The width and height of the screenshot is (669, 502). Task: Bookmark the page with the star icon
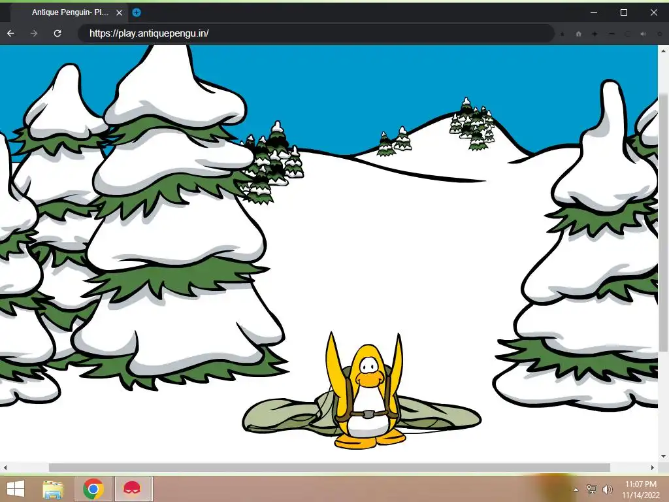[x=563, y=34]
